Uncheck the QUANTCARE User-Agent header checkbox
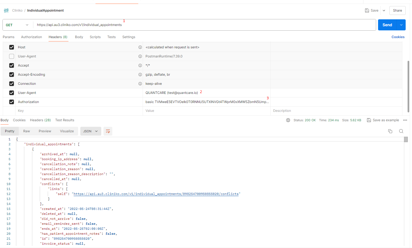The width and height of the screenshot is (412, 248). click(12, 93)
